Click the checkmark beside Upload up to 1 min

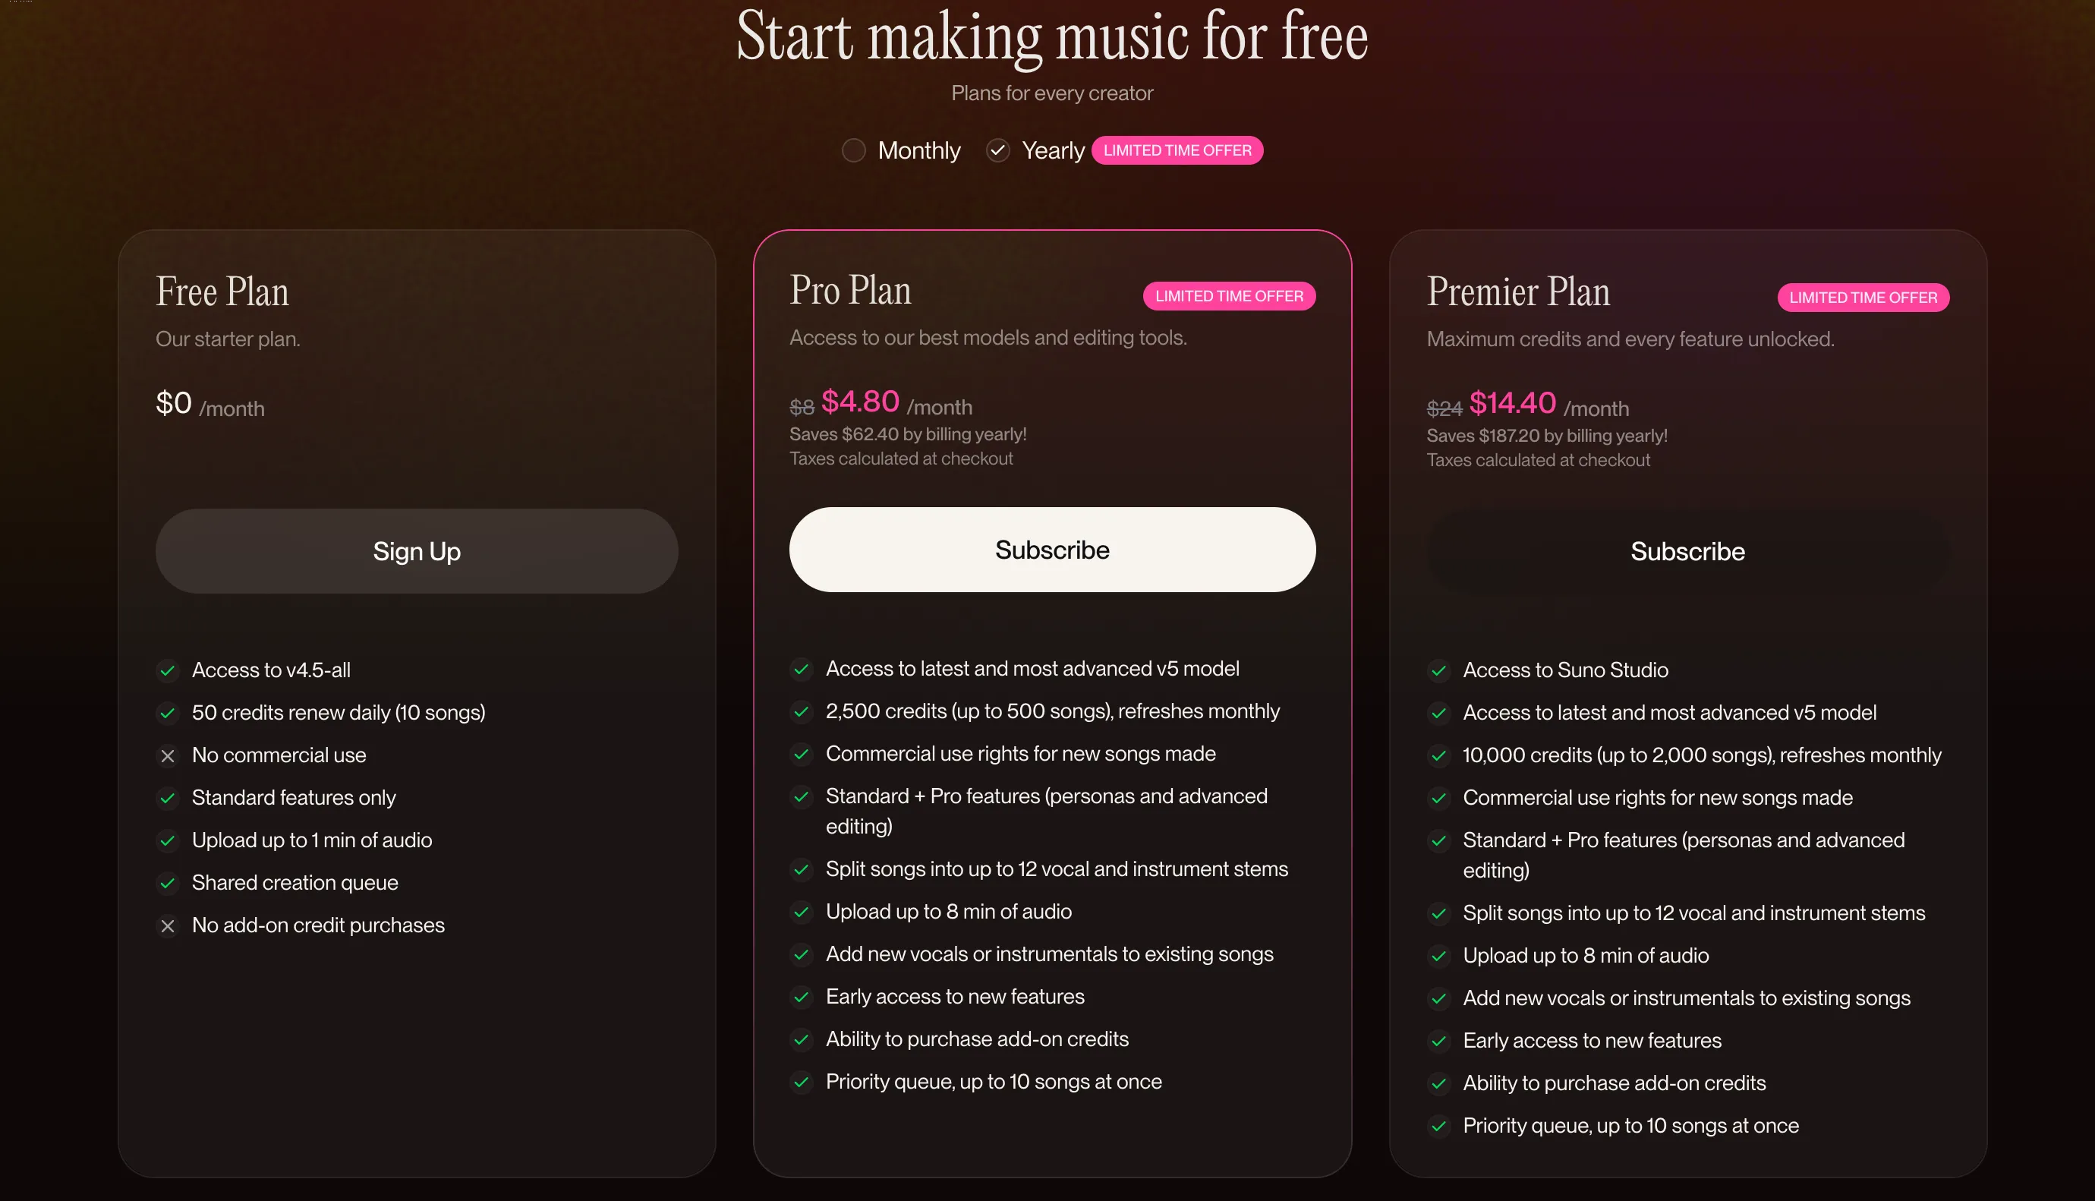(x=167, y=840)
